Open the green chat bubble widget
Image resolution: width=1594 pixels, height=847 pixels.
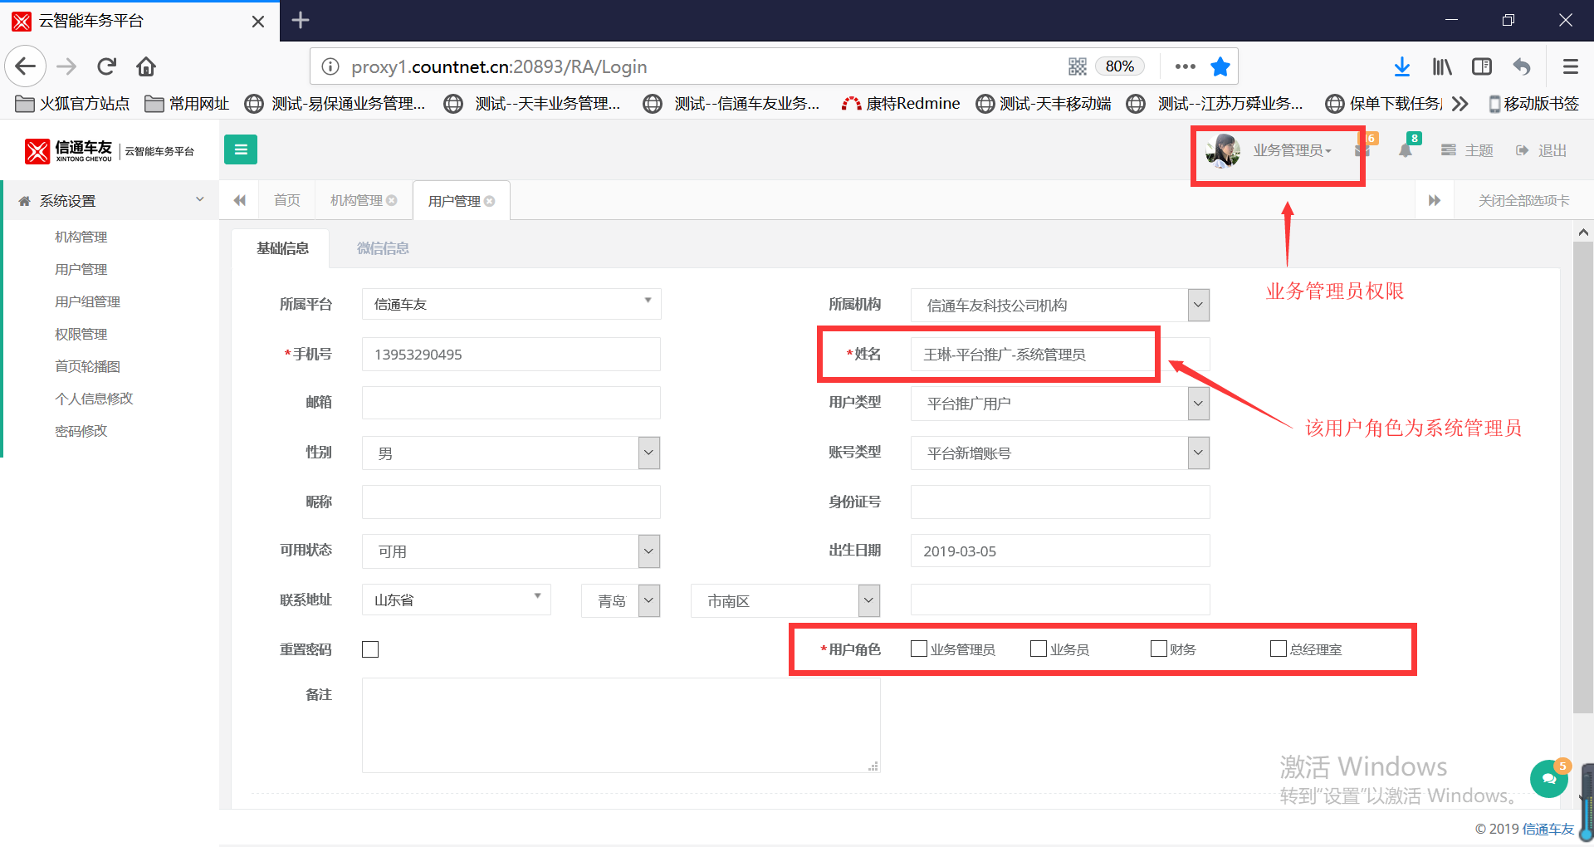(1549, 778)
